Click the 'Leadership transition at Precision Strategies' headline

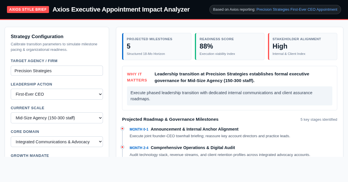(232, 77)
